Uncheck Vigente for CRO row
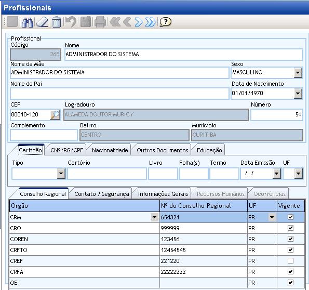This screenshot has width=309, height=290. click(x=290, y=228)
